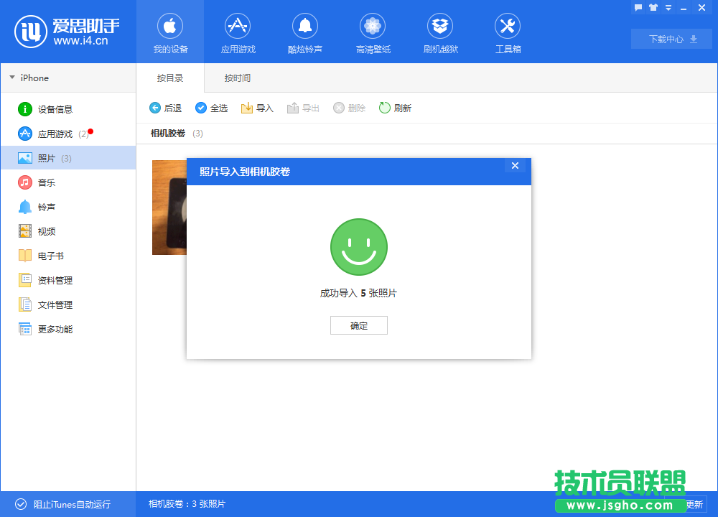Open the 导入 import menu
The width and height of the screenshot is (718, 517).
pyautogui.click(x=256, y=108)
